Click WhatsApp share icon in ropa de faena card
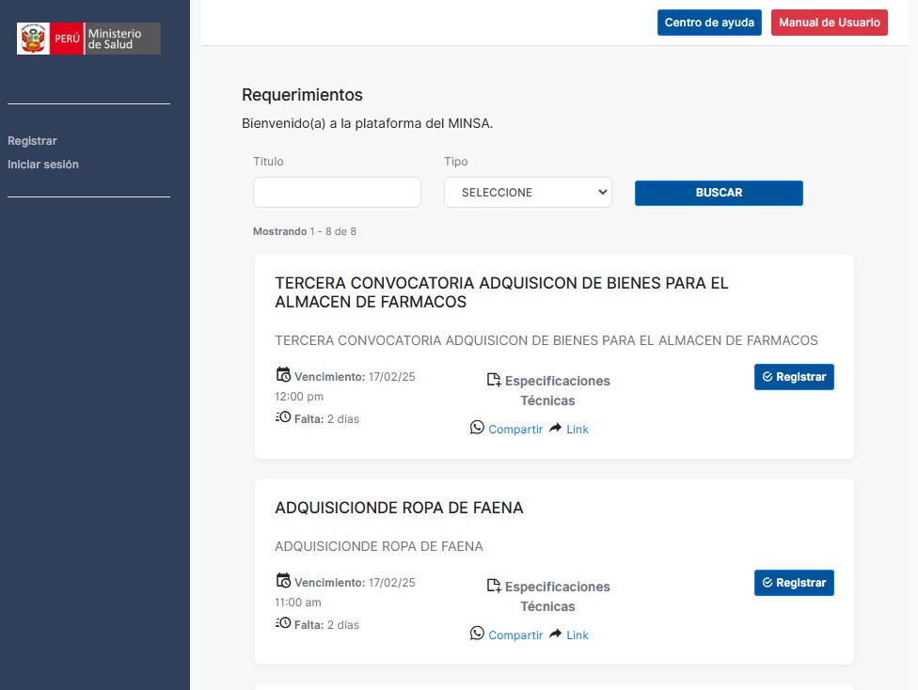This screenshot has width=918, height=690. [x=477, y=634]
